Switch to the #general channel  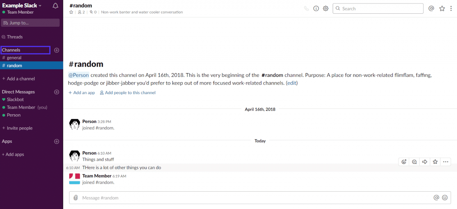(x=14, y=58)
